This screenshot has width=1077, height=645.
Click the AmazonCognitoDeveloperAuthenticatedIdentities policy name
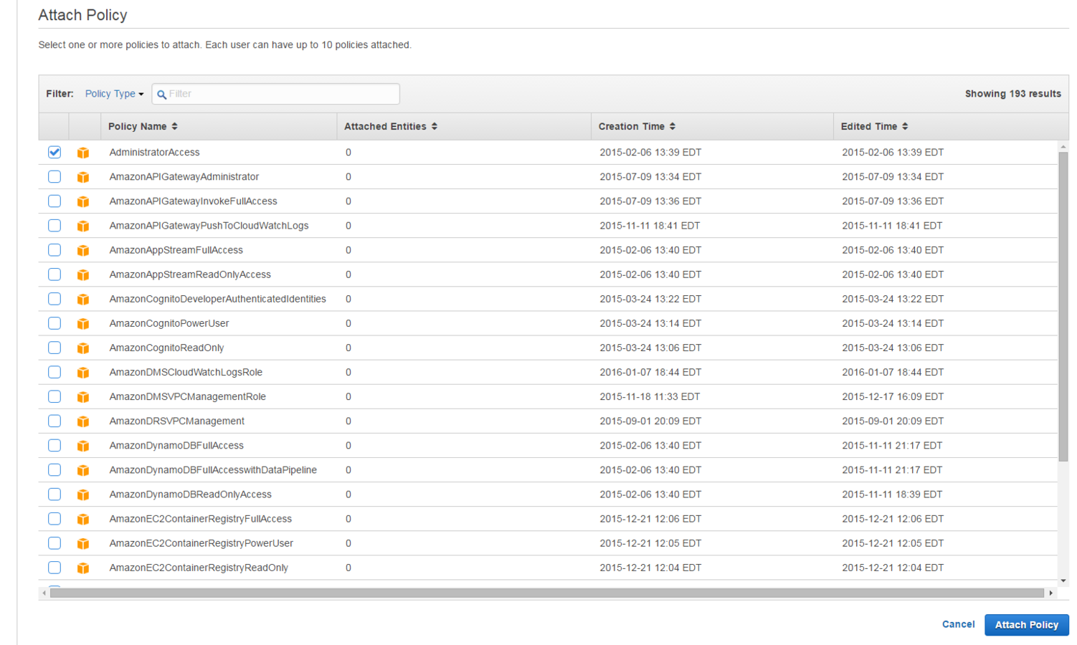(x=217, y=299)
